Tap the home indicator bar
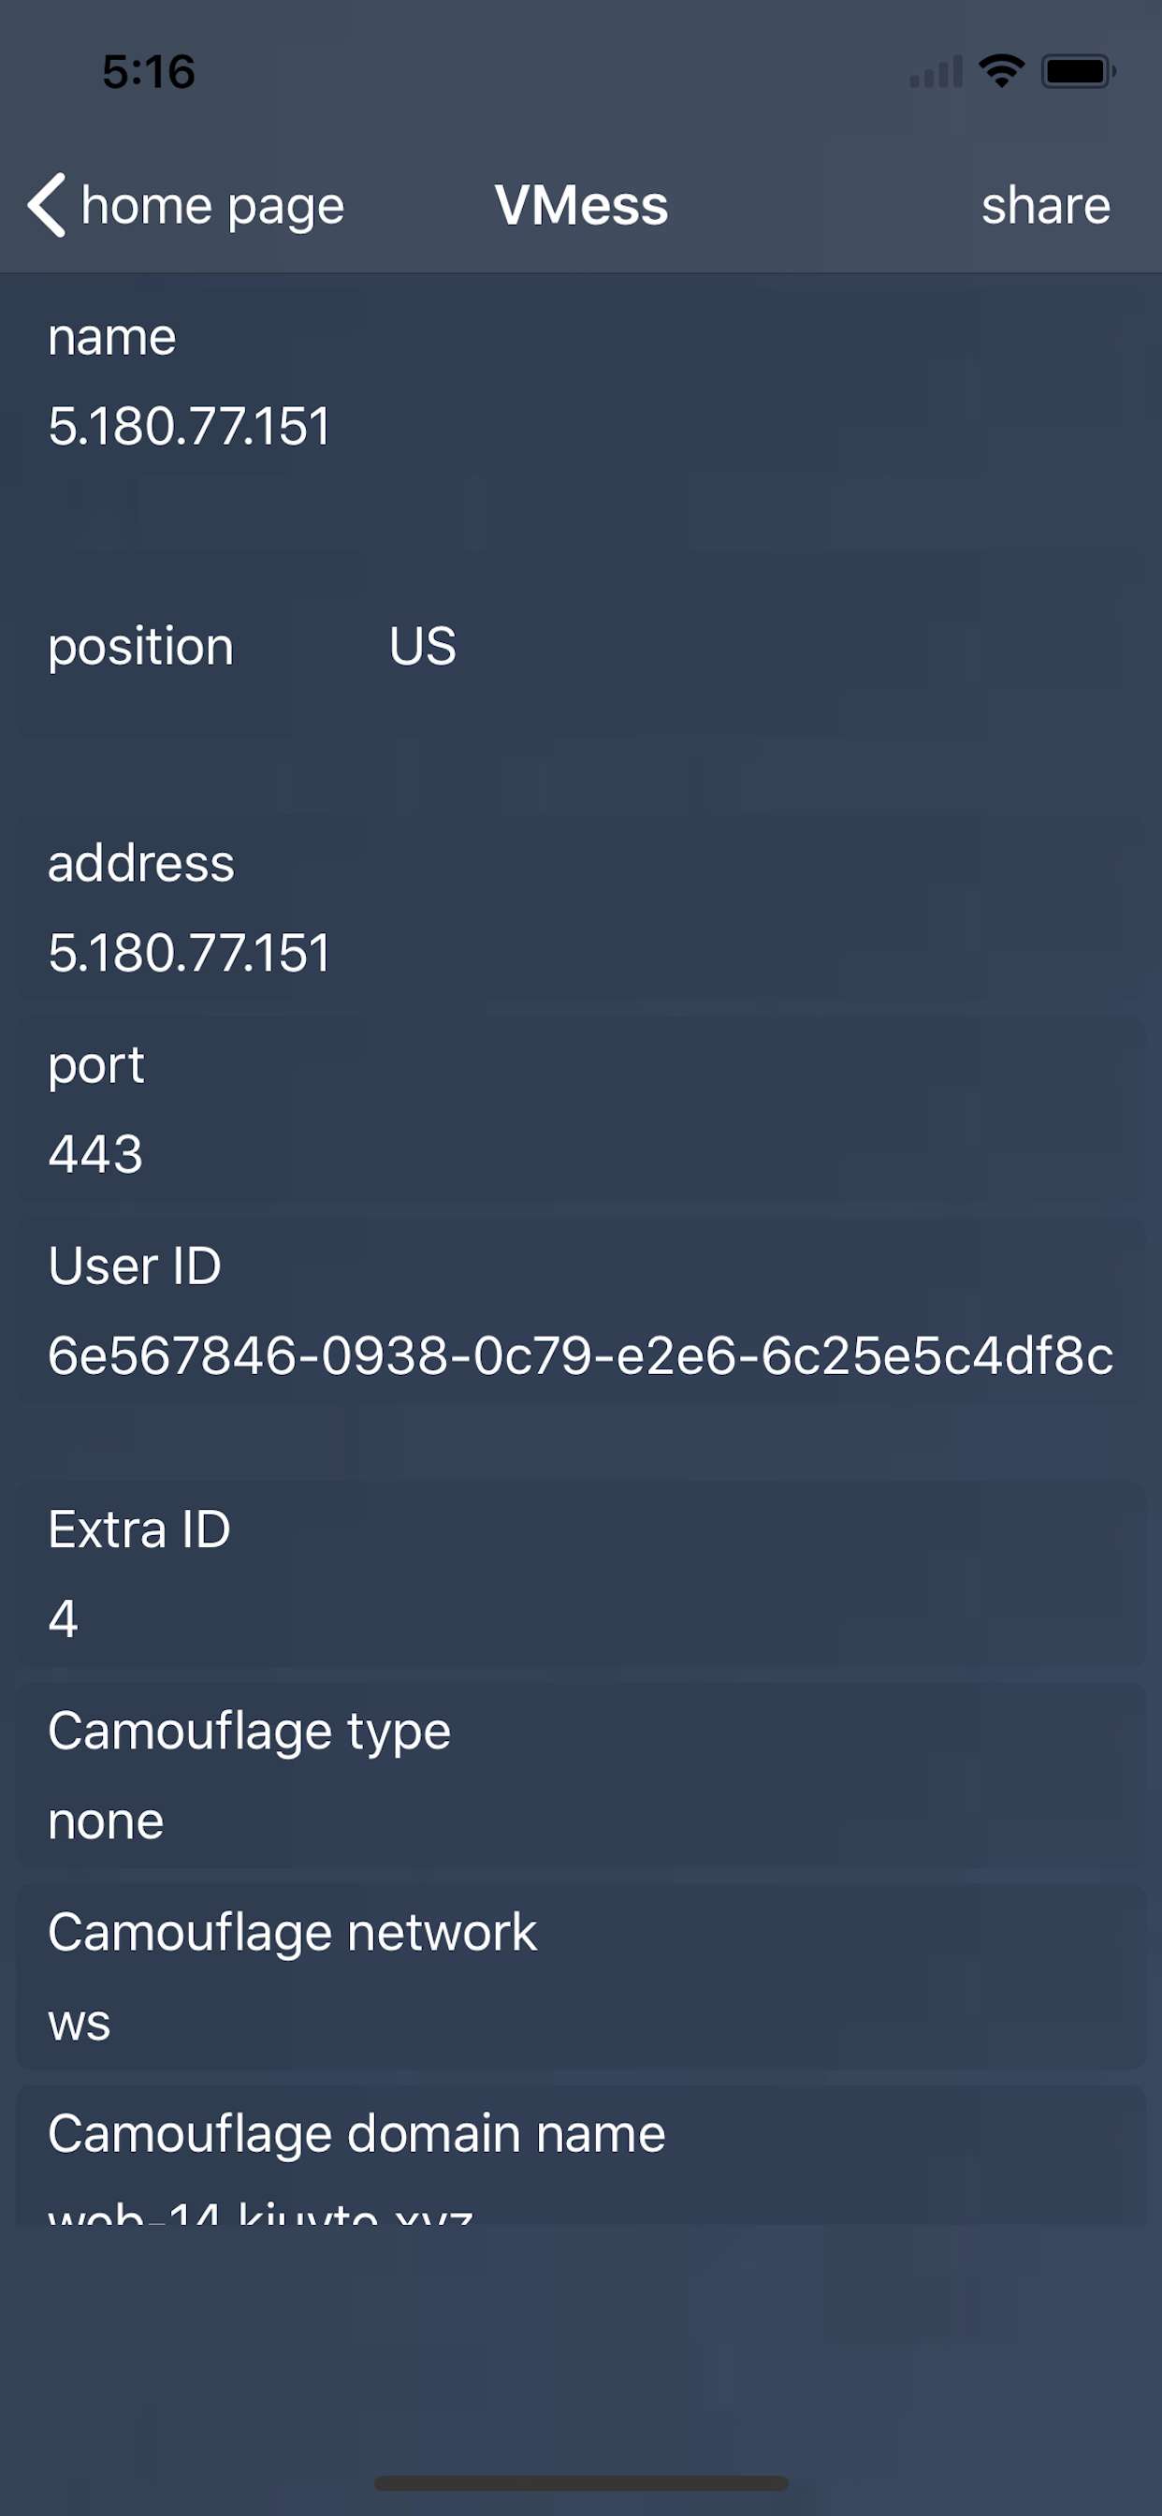 (x=581, y=2483)
